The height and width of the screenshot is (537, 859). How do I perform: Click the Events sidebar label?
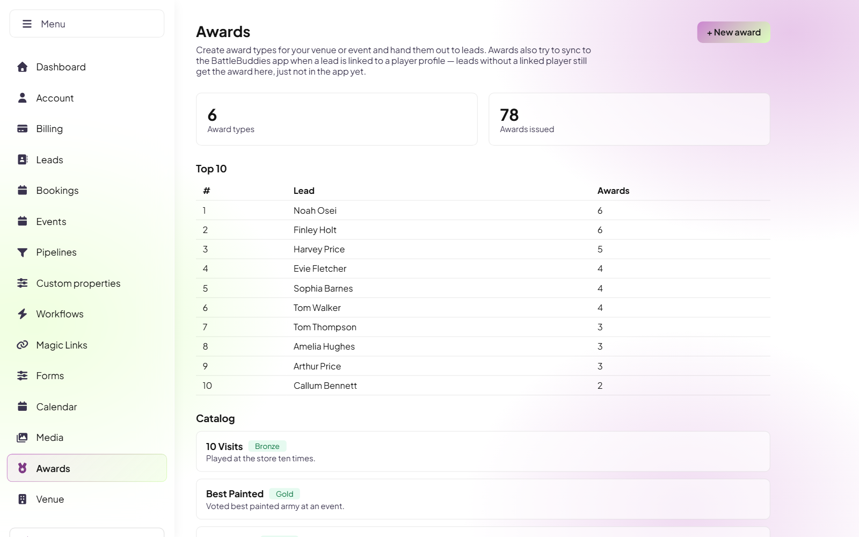51,221
